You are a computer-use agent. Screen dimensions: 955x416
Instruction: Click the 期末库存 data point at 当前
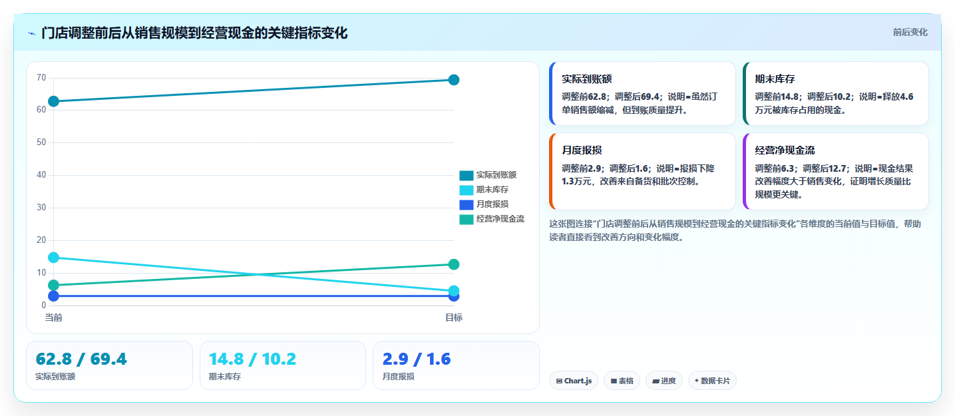click(54, 258)
